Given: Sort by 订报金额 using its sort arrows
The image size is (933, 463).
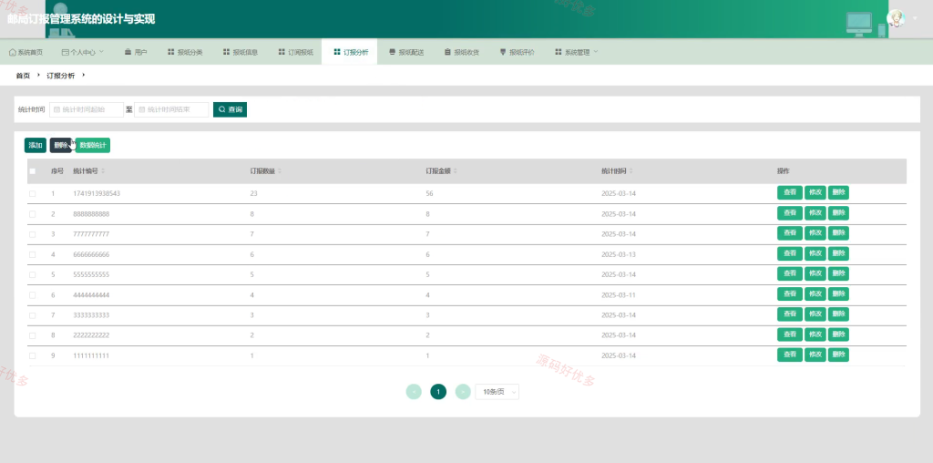Looking at the screenshot, I should click(456, 171).
